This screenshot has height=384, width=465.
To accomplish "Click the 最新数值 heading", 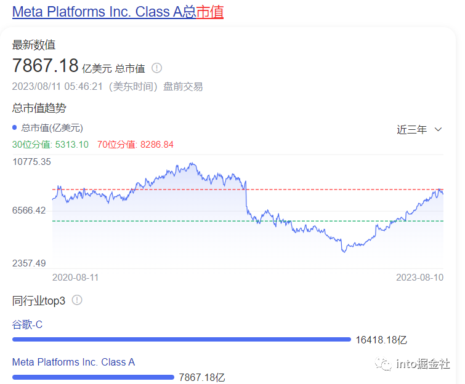I will [x=34, y=45].
